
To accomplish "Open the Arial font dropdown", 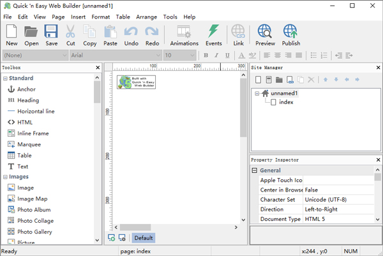I will pos(116,55).
